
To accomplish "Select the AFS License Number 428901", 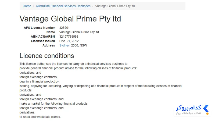I will pos(64,28).
